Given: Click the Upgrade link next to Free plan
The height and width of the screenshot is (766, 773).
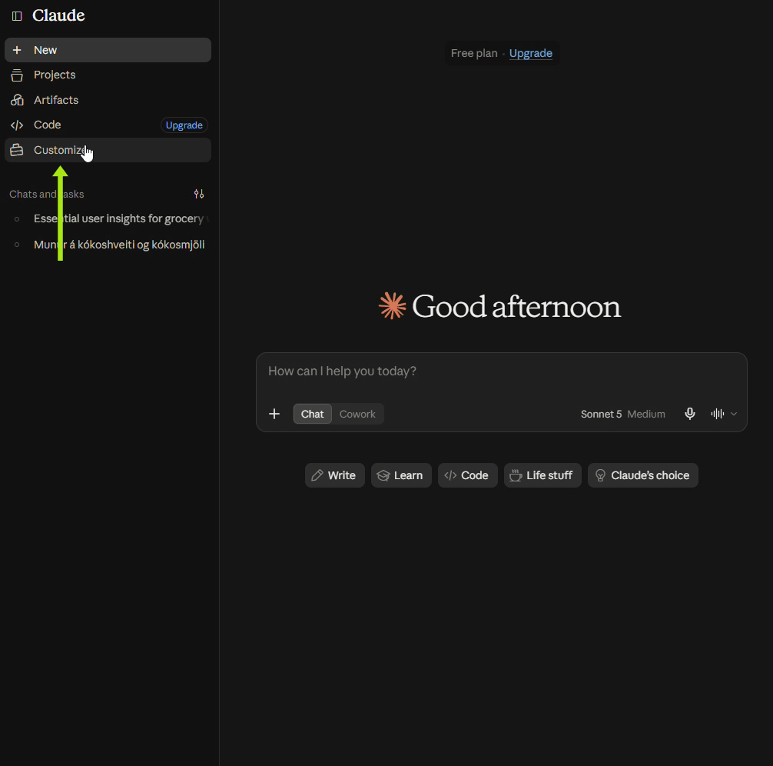Looking at the screenshot, I should pos(530,53).
